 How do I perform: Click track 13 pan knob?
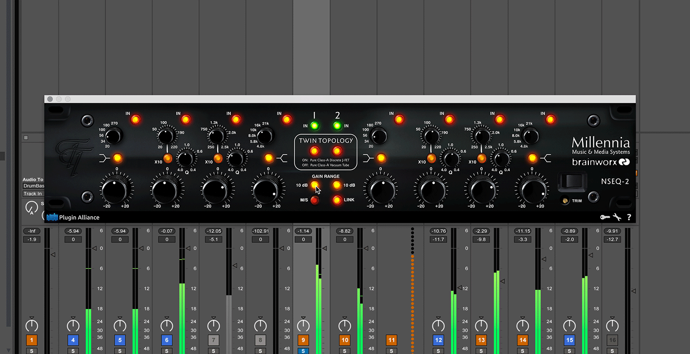(481, 326)
